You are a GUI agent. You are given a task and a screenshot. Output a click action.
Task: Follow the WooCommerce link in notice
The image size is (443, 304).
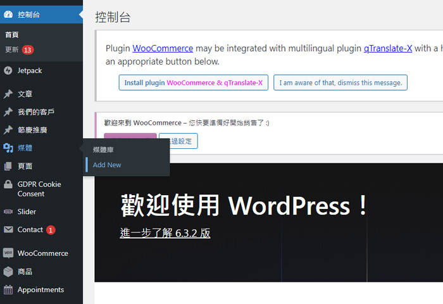click(163, 48)
